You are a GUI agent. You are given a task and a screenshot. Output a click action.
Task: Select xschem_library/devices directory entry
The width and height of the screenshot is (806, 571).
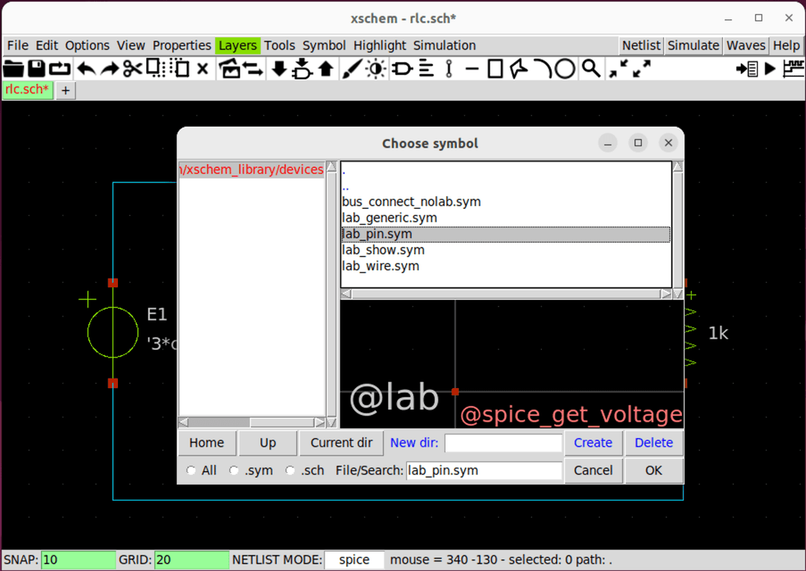click(252, 170)
